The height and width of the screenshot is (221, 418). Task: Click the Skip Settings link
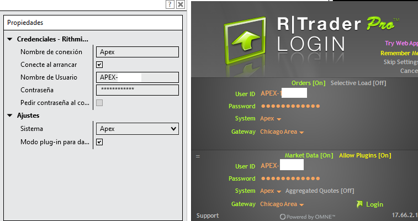(401, 62)
